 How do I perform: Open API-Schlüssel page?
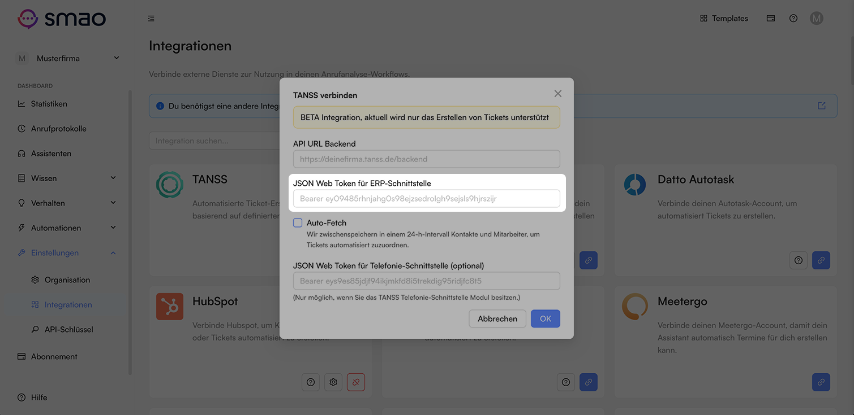(x=68, y=330)
